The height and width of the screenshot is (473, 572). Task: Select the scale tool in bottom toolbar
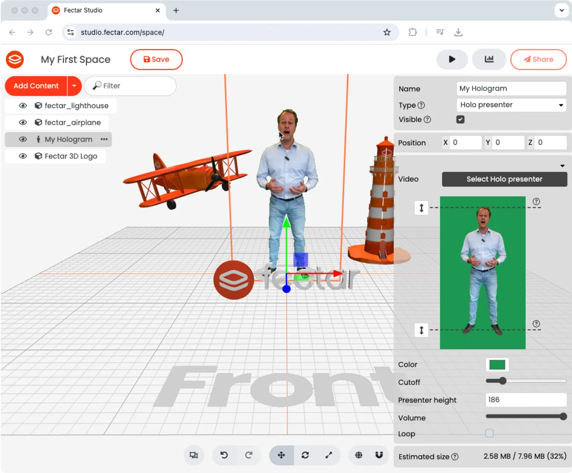click(x=328, y=455)
